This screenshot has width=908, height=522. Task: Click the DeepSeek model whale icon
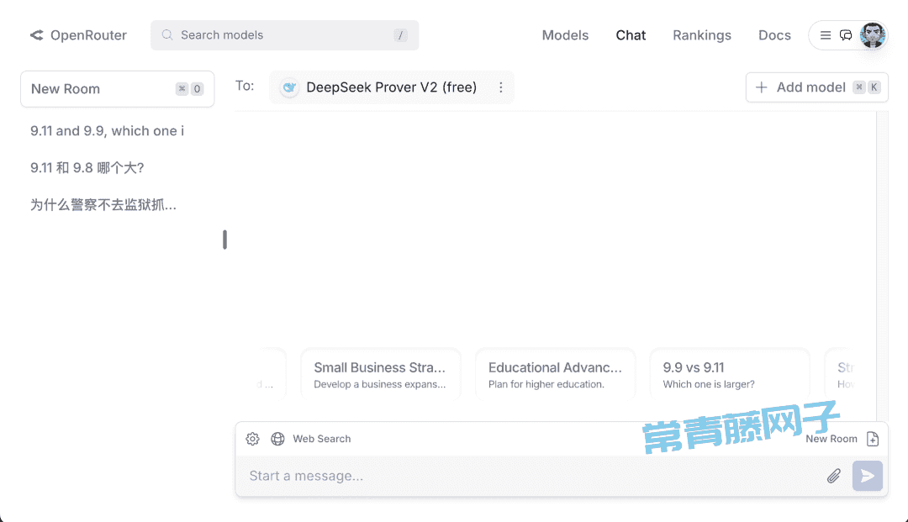click(289, 87)
